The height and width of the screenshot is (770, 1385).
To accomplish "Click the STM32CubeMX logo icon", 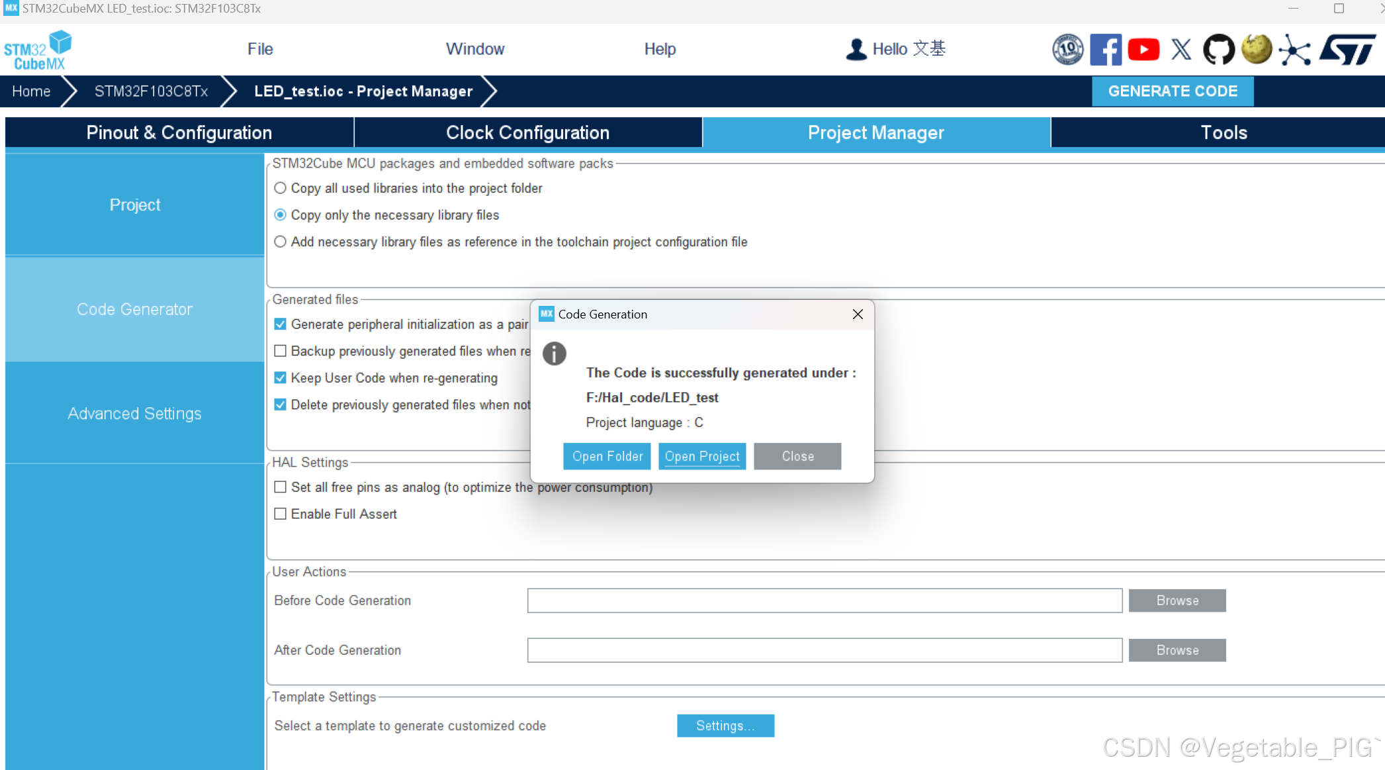I will click(37, 50).
